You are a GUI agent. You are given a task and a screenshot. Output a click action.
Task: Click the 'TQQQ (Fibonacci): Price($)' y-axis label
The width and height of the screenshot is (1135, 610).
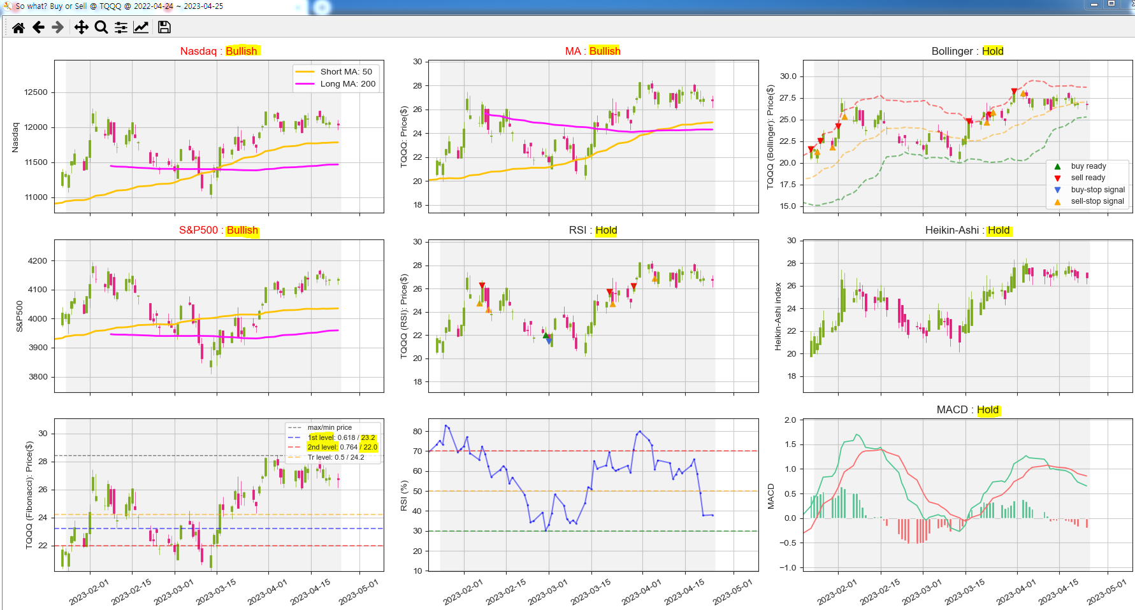29,495
